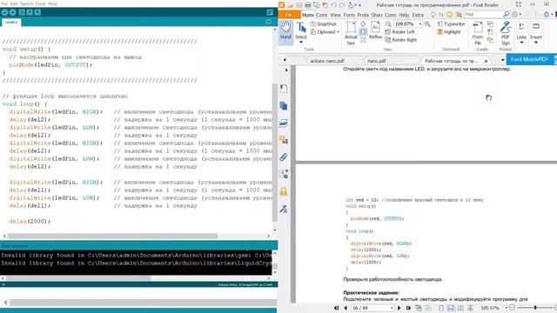Open Foxit Reader File tab
The height and width of the screenshot is (313, 557).
tap(289, 15)
